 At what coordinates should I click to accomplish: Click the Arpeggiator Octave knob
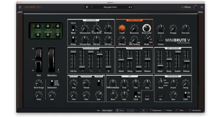click(x=173, y=83)
